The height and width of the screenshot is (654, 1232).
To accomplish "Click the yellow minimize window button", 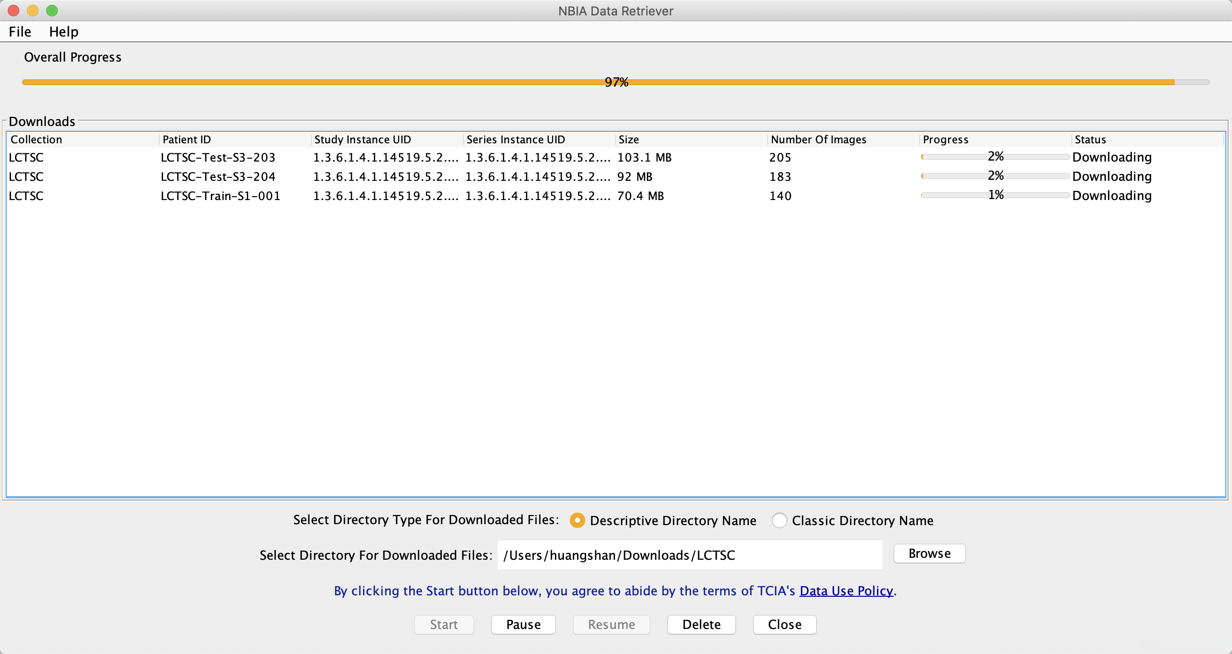I will [x=33, y=10].
